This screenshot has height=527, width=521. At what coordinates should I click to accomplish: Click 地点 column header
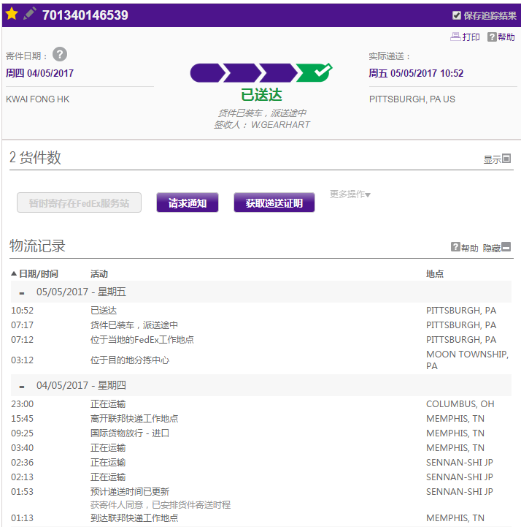435,274
